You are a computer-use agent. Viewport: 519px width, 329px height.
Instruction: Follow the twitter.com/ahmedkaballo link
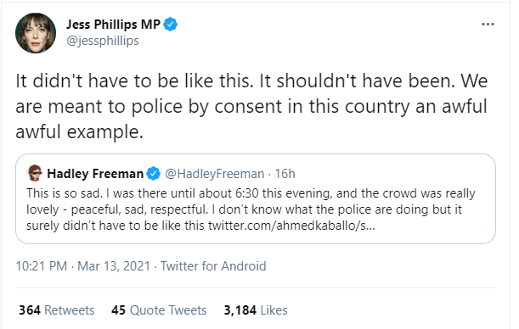(291, 226)
